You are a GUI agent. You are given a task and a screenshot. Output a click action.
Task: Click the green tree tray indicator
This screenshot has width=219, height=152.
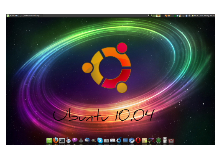(175, 15)
